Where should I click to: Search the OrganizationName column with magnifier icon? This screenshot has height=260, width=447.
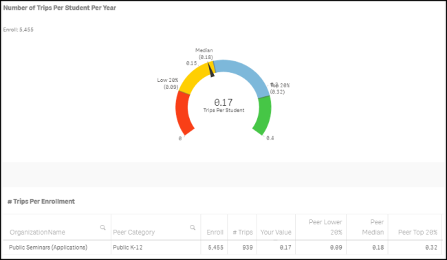pyautogui.click(x=103, y=228)
